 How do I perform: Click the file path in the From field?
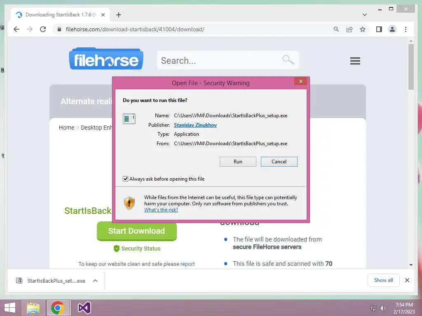[x=231, y=144]
